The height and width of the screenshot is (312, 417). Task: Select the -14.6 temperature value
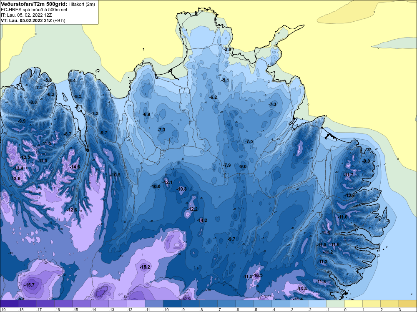(75, 167)
